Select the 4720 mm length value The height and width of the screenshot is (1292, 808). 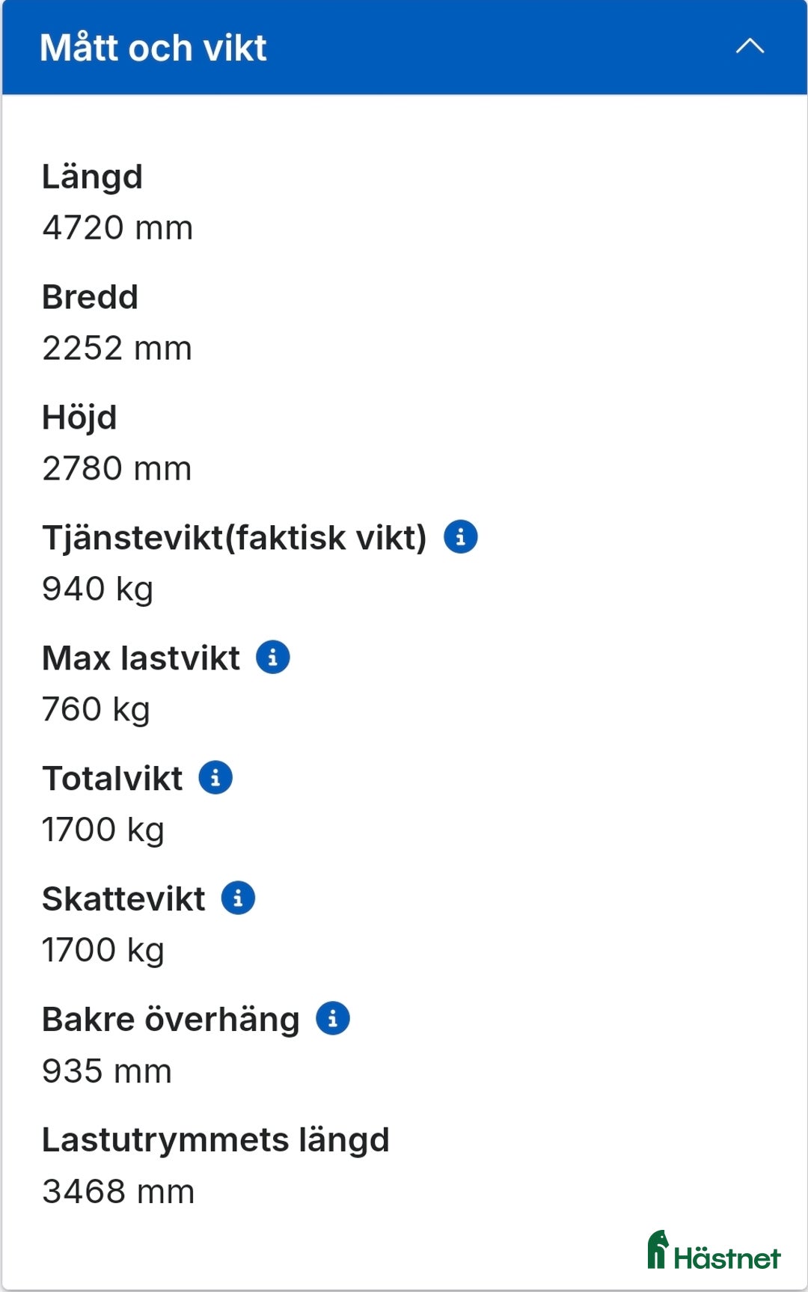coord(117,227)
